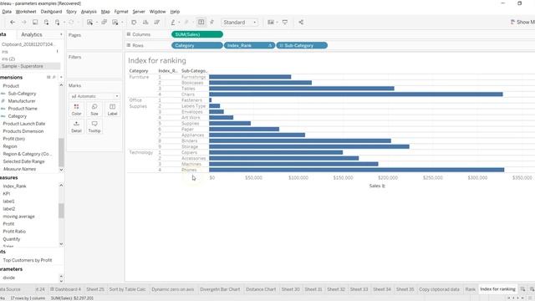Click the Highlight pen toolbar icon
The width and height of the screenshot is (535, 301).
173,23
